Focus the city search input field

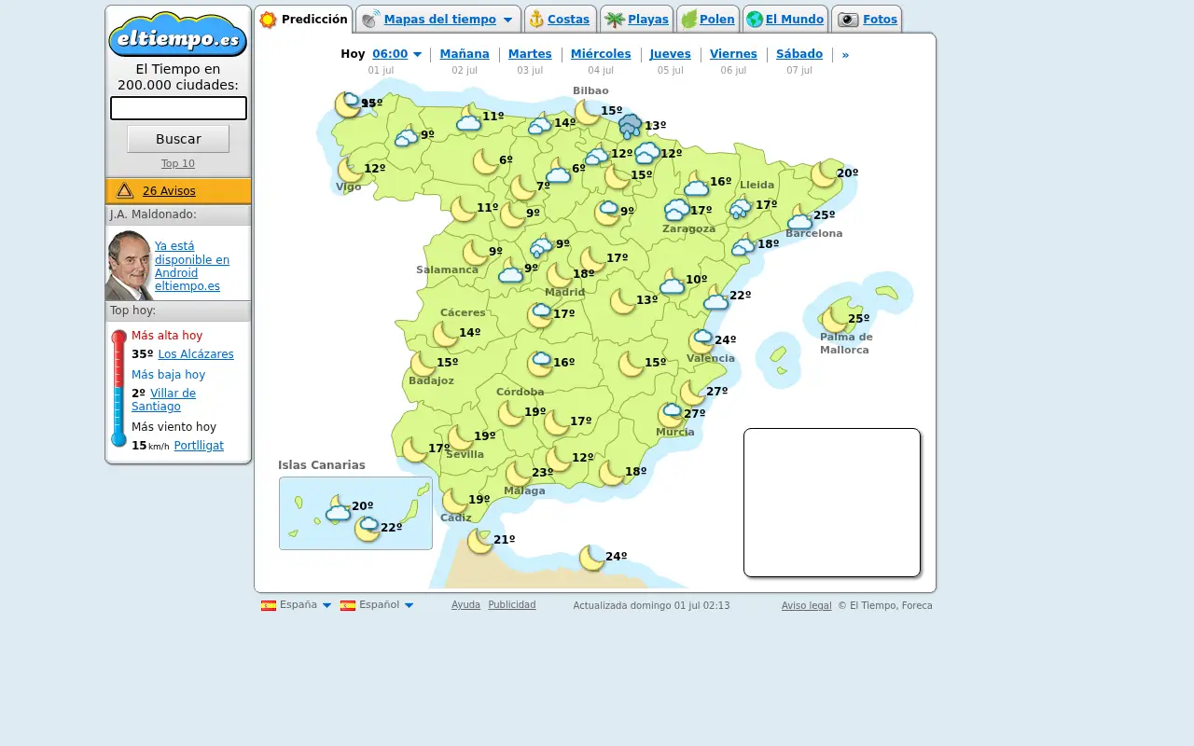178,108
